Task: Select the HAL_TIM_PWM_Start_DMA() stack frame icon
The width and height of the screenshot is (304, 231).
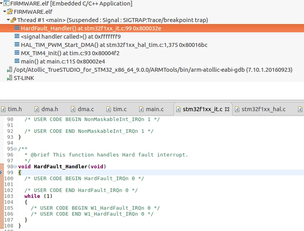Action: pyautogui.click(x=17, y=45)
